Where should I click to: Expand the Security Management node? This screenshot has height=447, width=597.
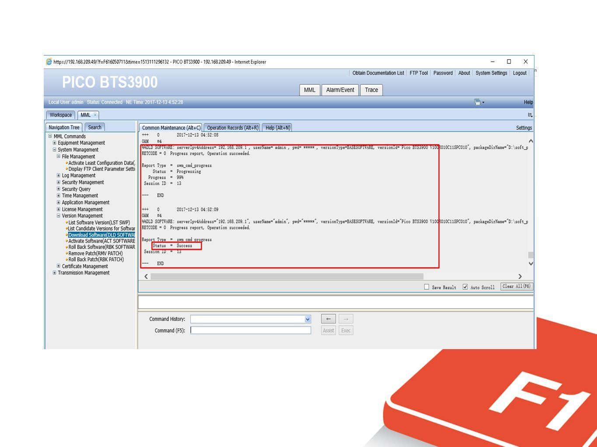click(58, 182)
